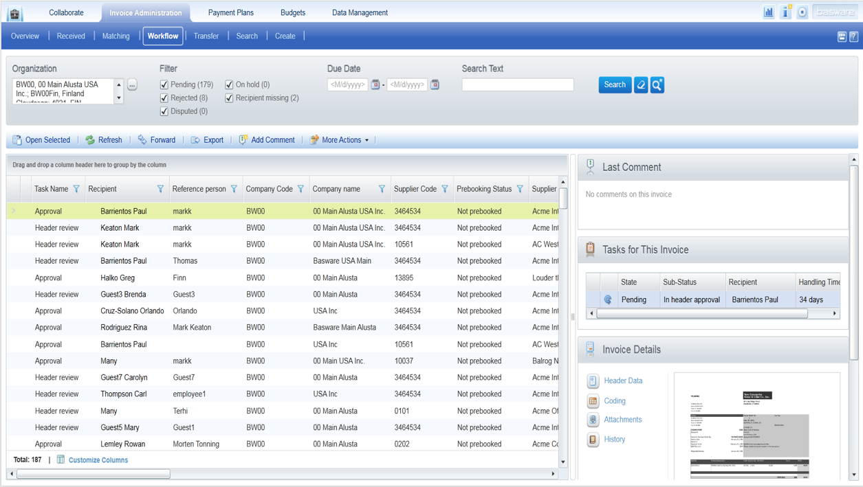Open advanced search with the magnifier-star icon

(657, 84)
